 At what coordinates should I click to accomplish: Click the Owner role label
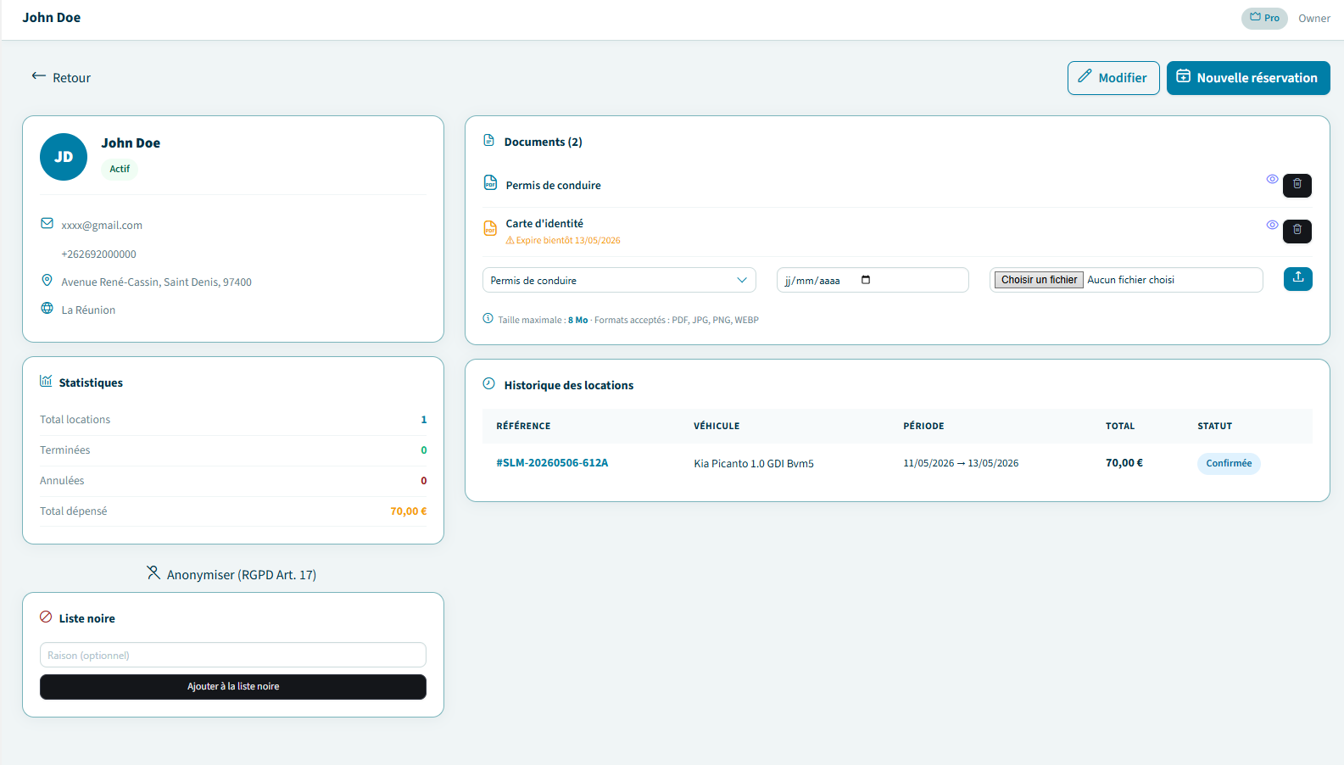(x=1314, y=19)
